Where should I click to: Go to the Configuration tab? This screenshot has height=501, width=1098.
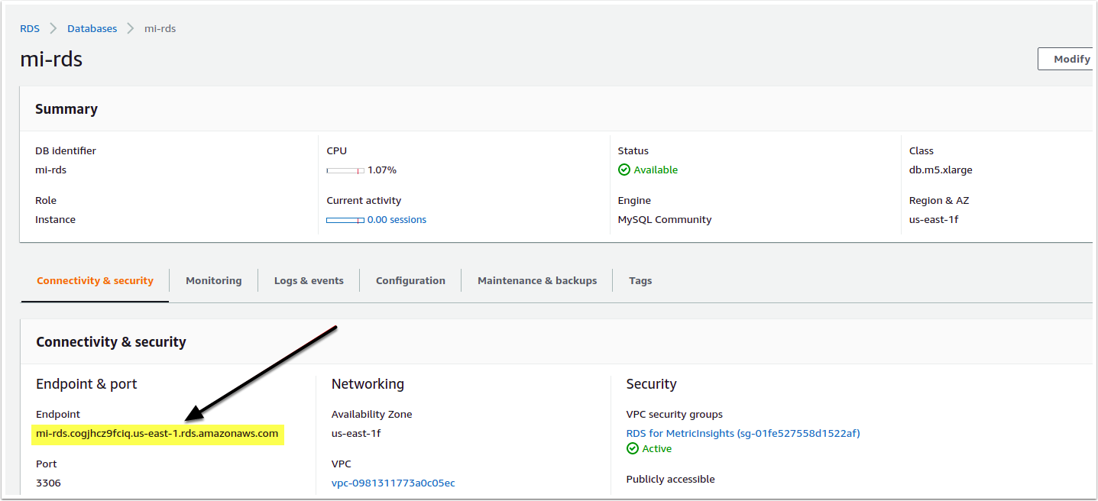click(410, 280)
